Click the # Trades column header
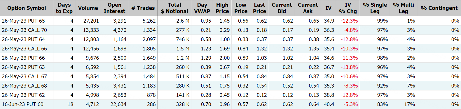This screenshot has height=109, width=461. (143, 8)
